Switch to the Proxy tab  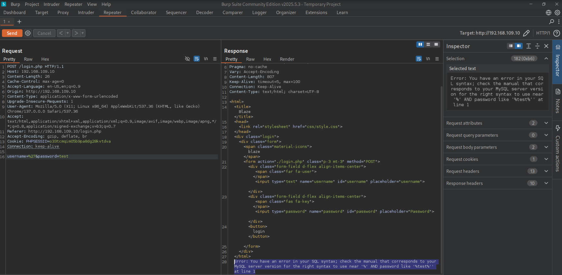(63, 13)
